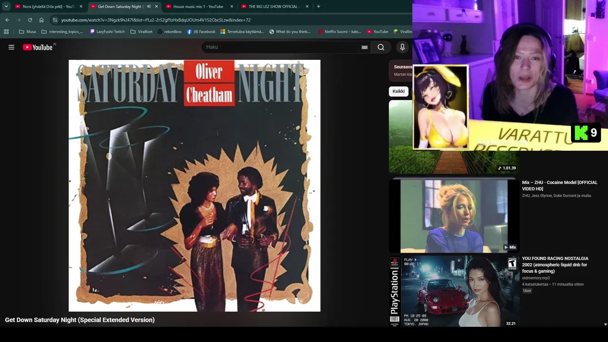Open the YouTube bookmark in bookmarks bar

point(378,32)
